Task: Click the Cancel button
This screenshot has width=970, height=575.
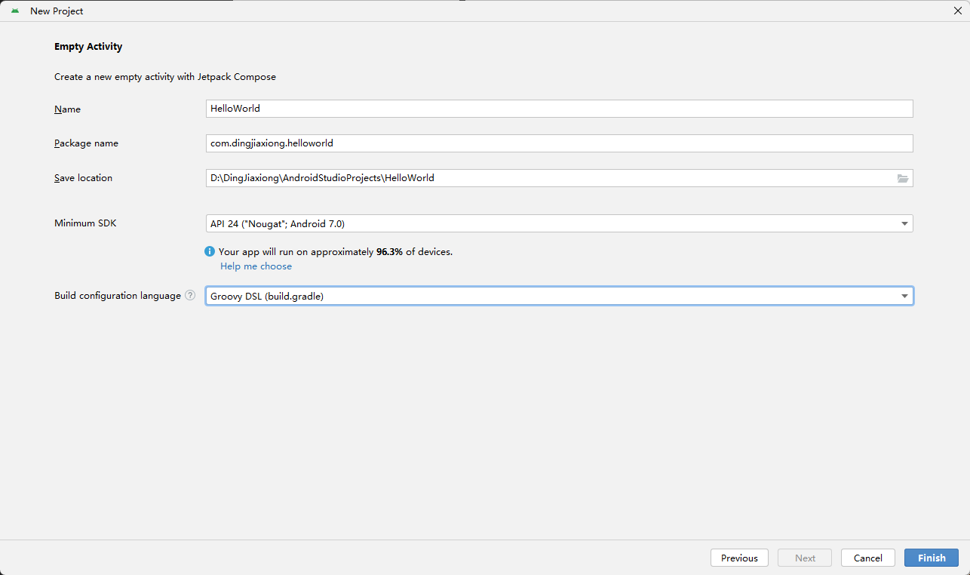Action: [868, 558]
